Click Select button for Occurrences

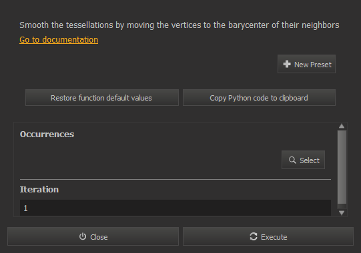coord(303,160)
